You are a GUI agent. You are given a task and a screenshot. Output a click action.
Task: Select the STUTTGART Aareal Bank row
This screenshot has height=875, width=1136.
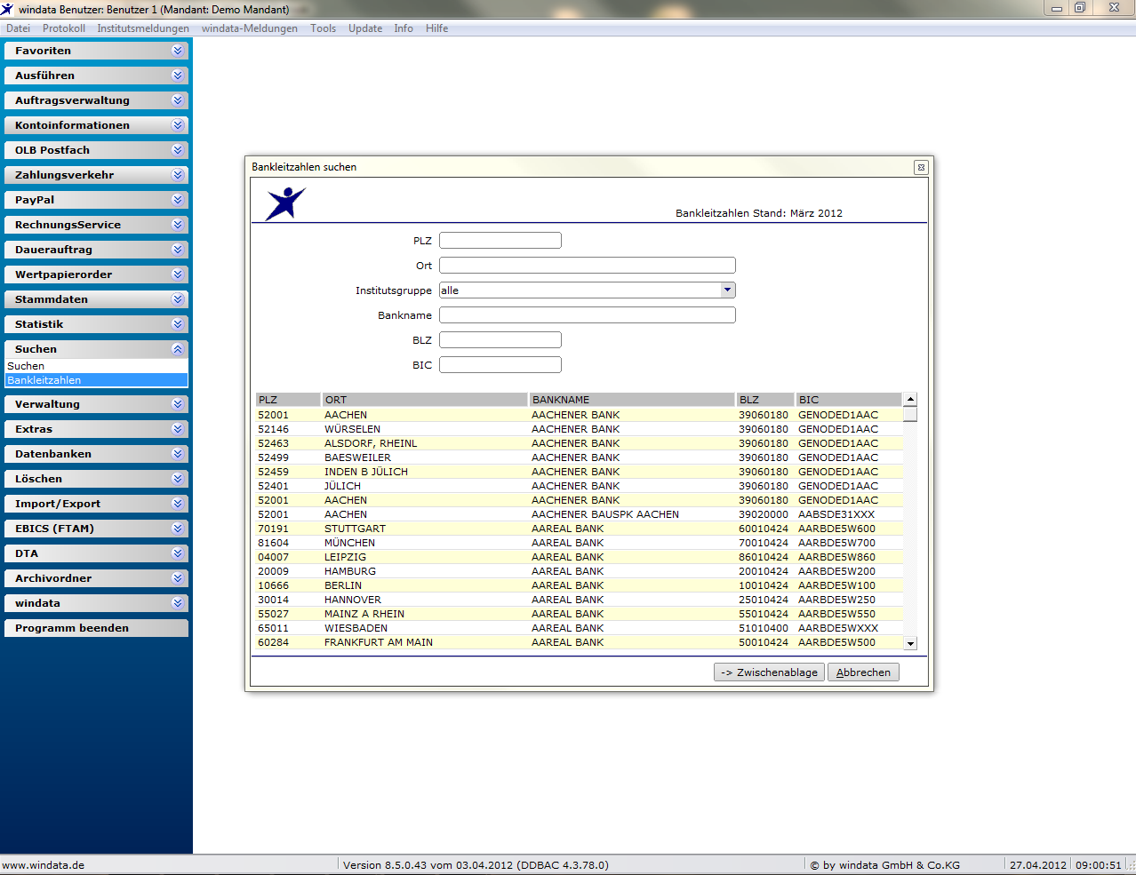click(580, 529)
